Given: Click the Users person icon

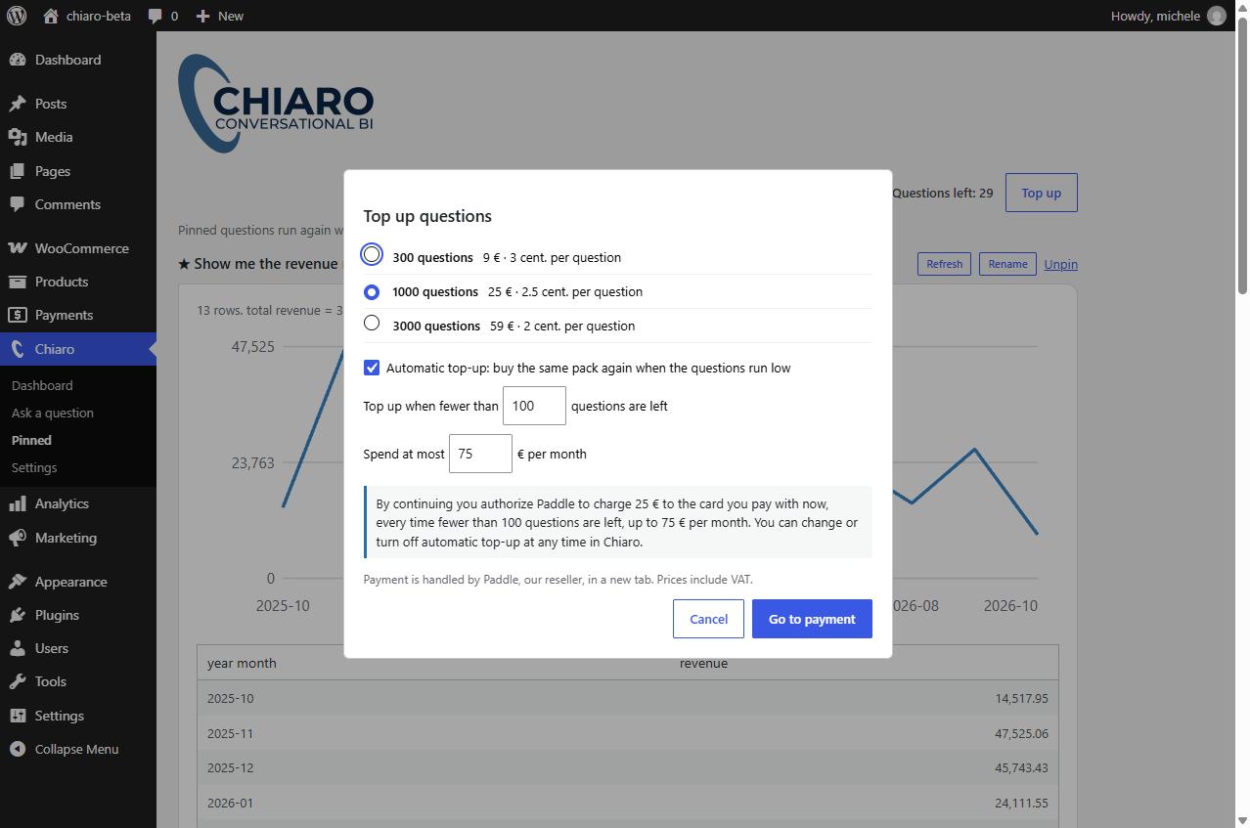Looking at the screenshot, I should click(18, 648).
